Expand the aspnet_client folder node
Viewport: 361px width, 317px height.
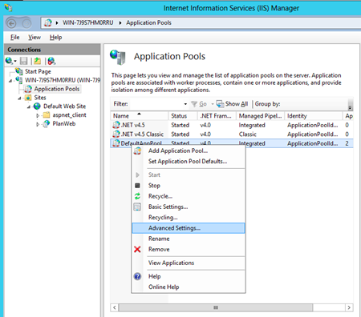click(x=38, y=115)
